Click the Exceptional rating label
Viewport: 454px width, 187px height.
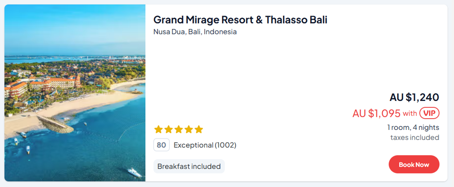[193, 145]
